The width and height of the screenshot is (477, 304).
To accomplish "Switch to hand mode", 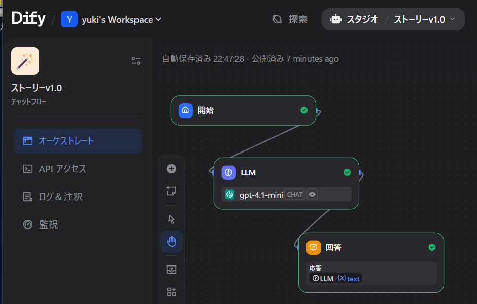I will coord(172,242).
